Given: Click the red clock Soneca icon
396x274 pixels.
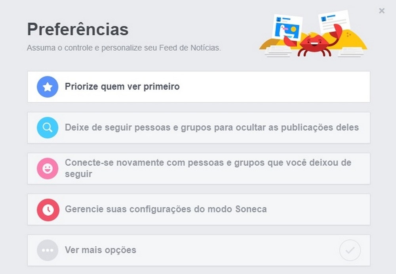Looking at the screenshot, I should [48, 209].
